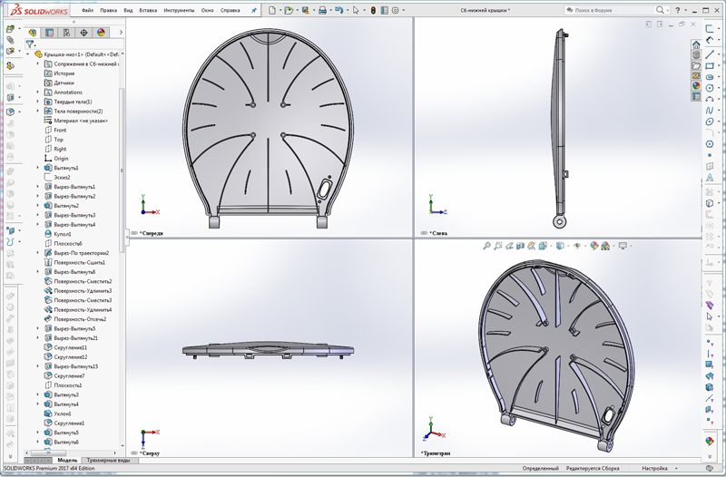Open the Инструменты menu
726x477 pixels.
(x=179, y=10)
